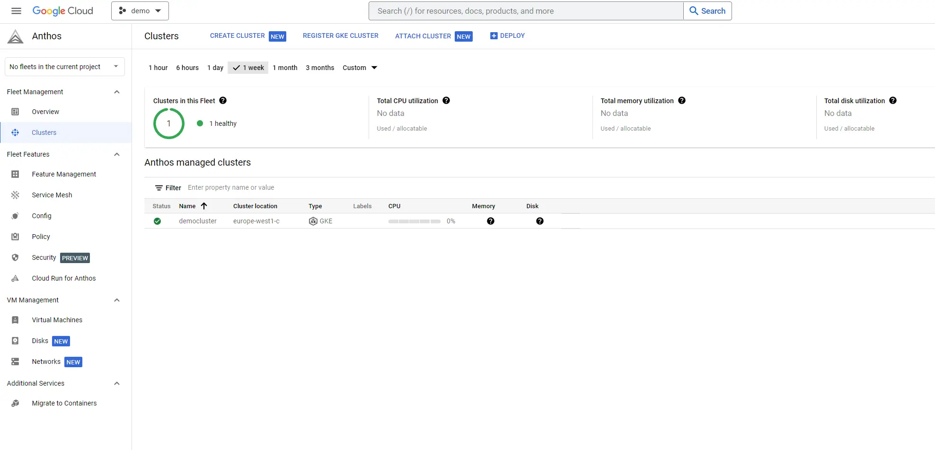Screen dimensions: 935x450
Task: Click the Security shield icon in sidebar
Action: pos(15,257)
